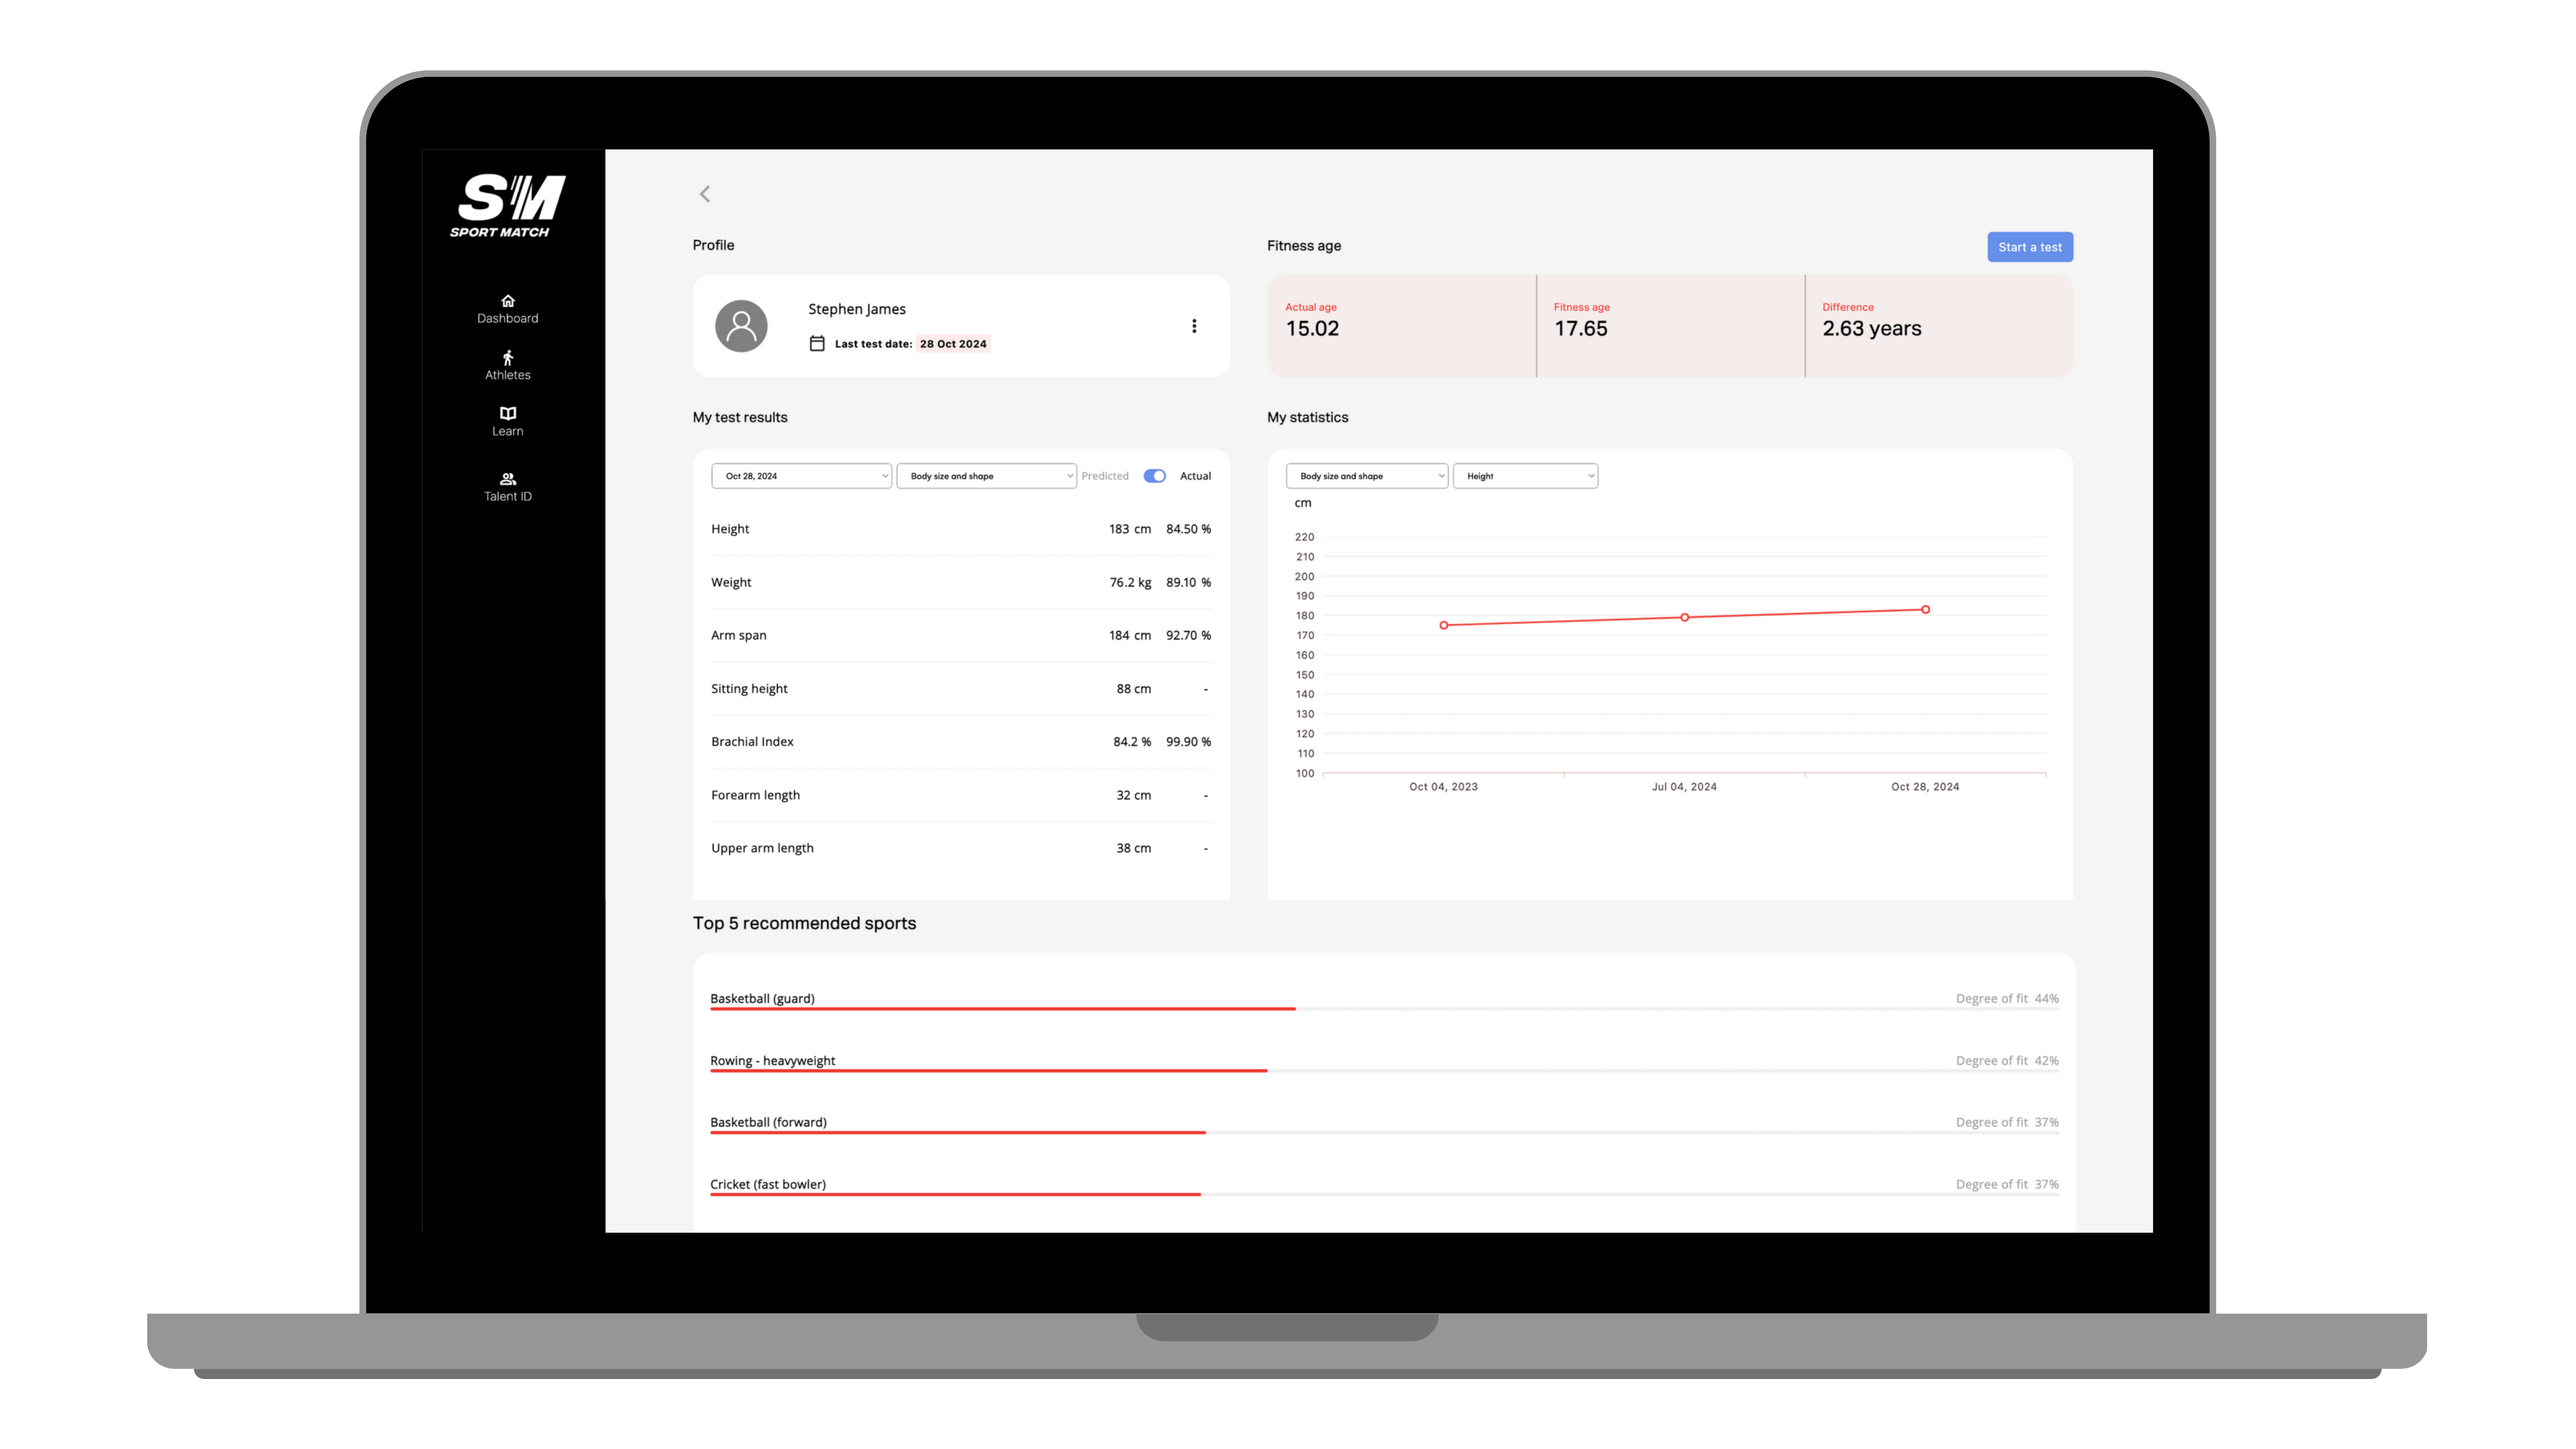Click the Stephen James name
Screen dimensions: 2576x1449
[857, 309]
